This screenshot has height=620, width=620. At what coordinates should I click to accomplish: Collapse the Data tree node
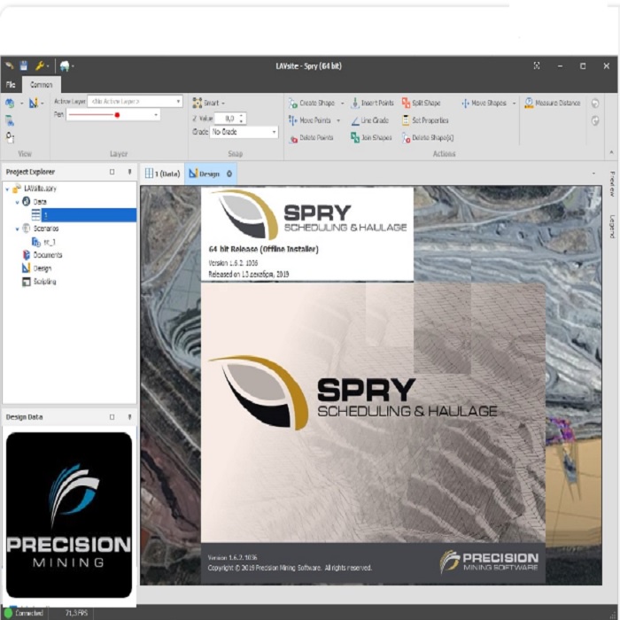click(17, 203)
